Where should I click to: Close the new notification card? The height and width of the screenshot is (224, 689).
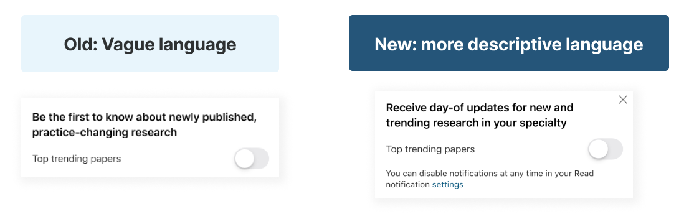622,100
